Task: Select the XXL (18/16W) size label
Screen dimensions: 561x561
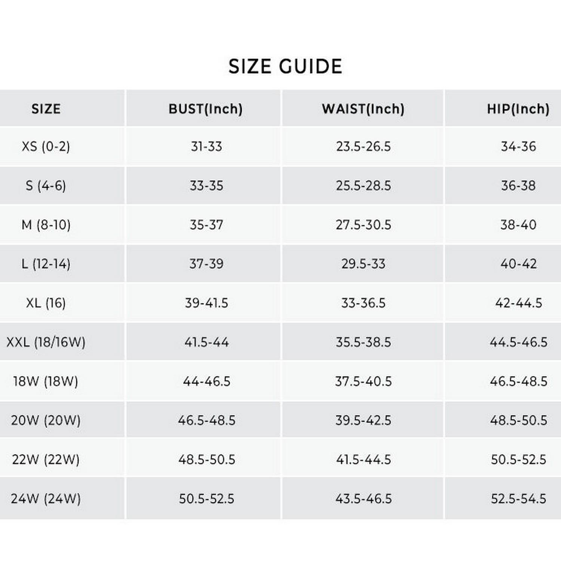Action: 46,342
